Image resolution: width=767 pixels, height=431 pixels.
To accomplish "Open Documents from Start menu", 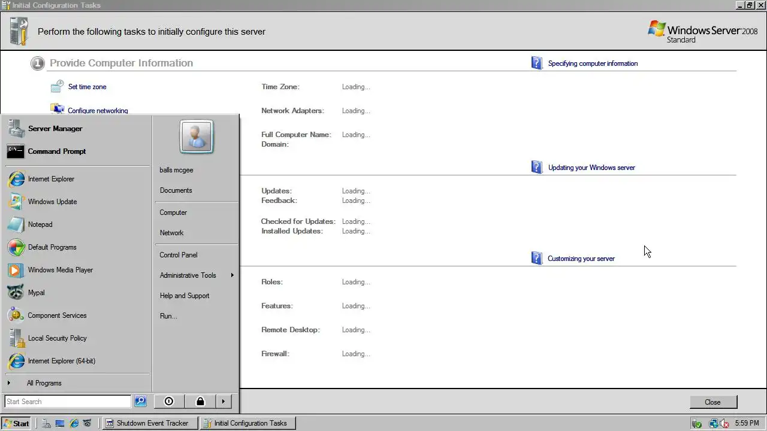I will [x=197, y=190].
